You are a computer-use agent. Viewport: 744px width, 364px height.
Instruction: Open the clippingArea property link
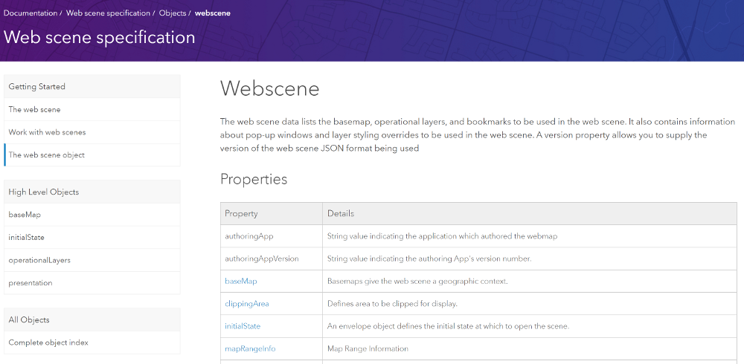247,304
